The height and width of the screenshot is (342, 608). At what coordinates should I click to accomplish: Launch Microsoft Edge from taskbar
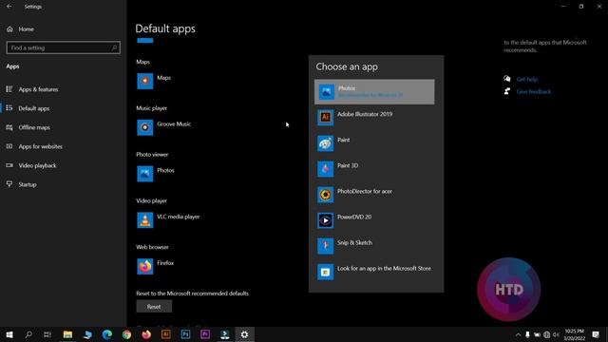(x=107, y=334)
